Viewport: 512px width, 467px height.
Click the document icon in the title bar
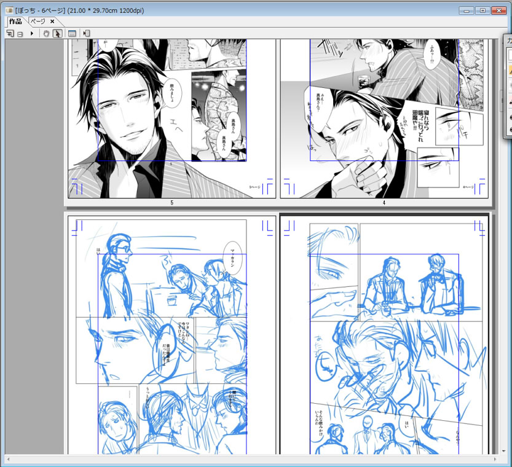(x=9, y=10)
